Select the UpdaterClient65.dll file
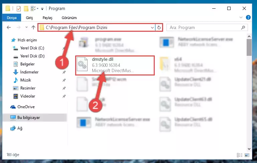 pyautogui.click(x=185, y=124)
